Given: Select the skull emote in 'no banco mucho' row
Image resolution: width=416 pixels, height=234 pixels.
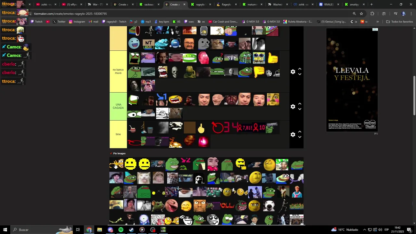Looking at the screenshot, I should click(x=175, y=72).
